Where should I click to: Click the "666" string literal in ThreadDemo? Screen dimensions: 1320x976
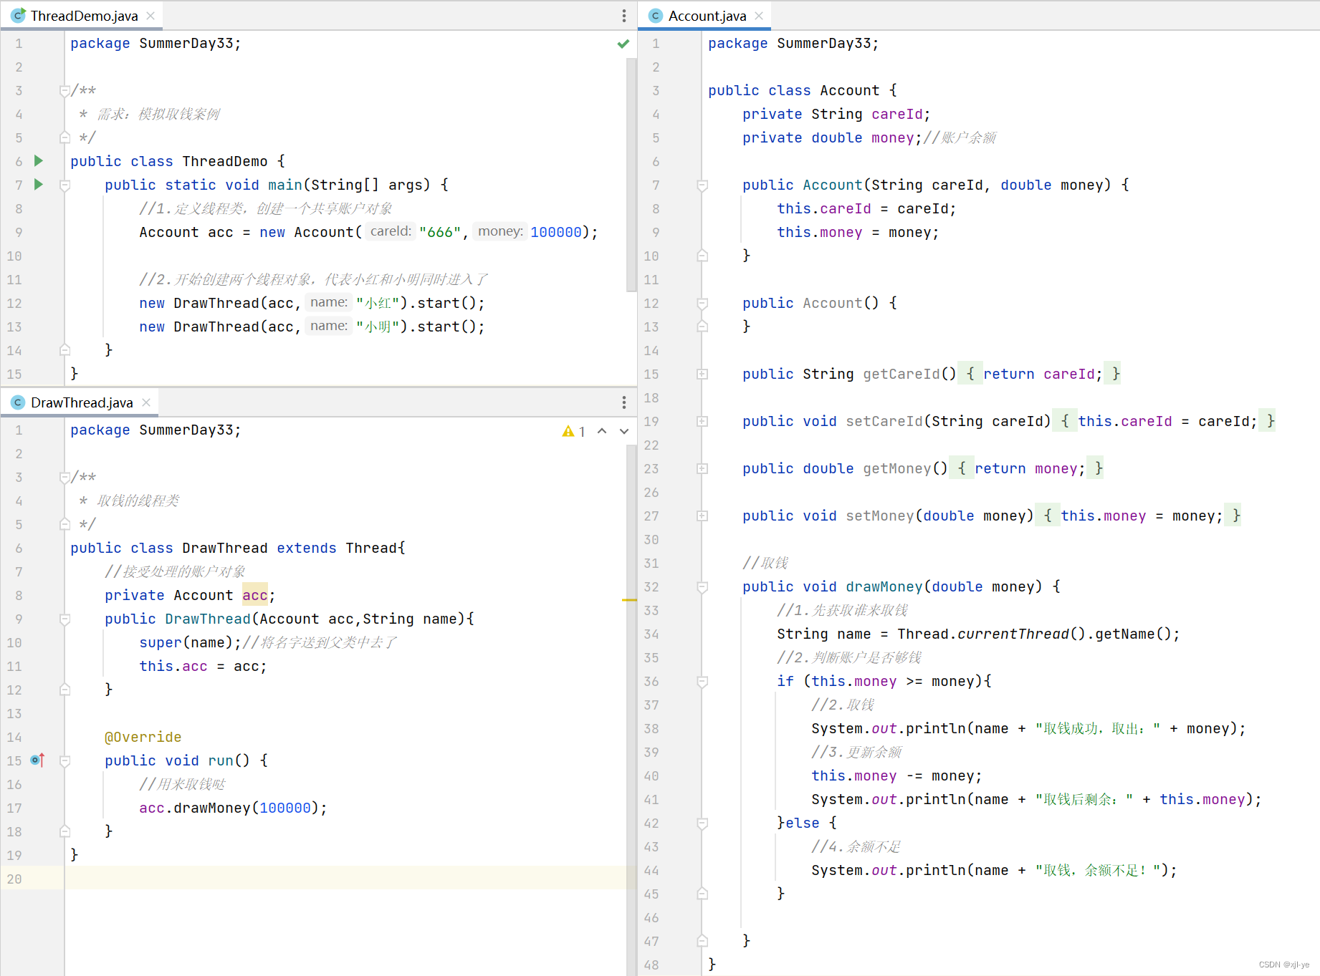tap(440, 232)
